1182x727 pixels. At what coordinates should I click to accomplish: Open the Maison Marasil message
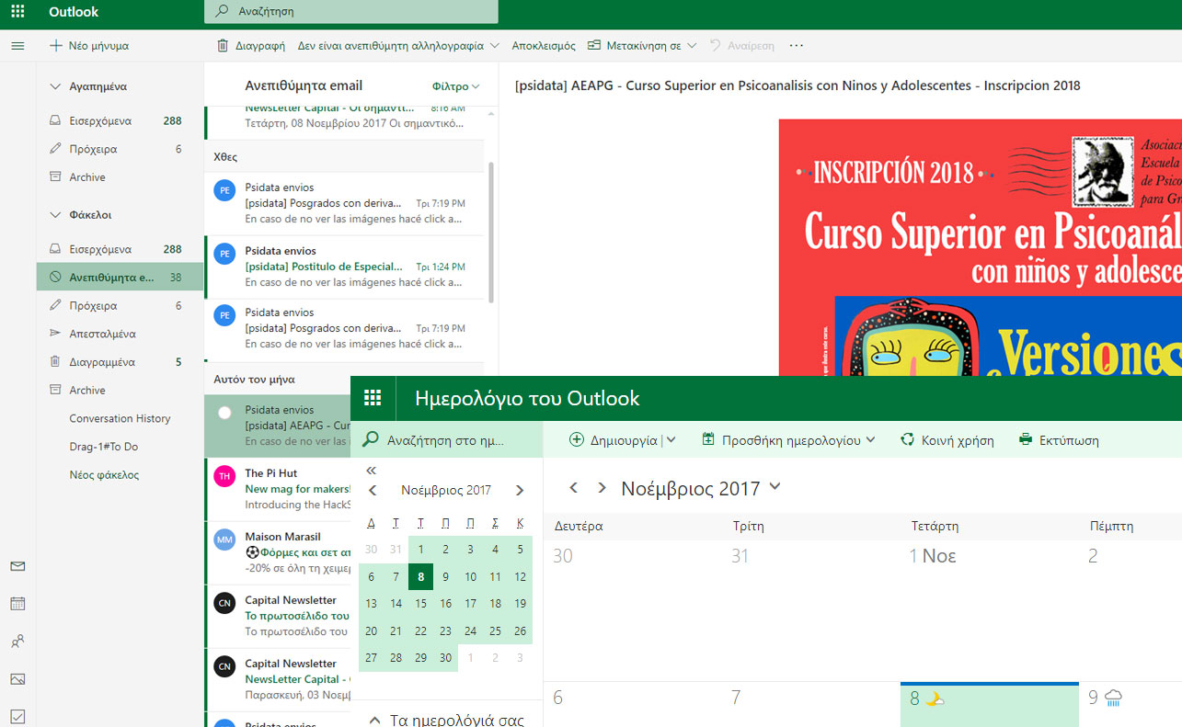click(x=278, y=553)
